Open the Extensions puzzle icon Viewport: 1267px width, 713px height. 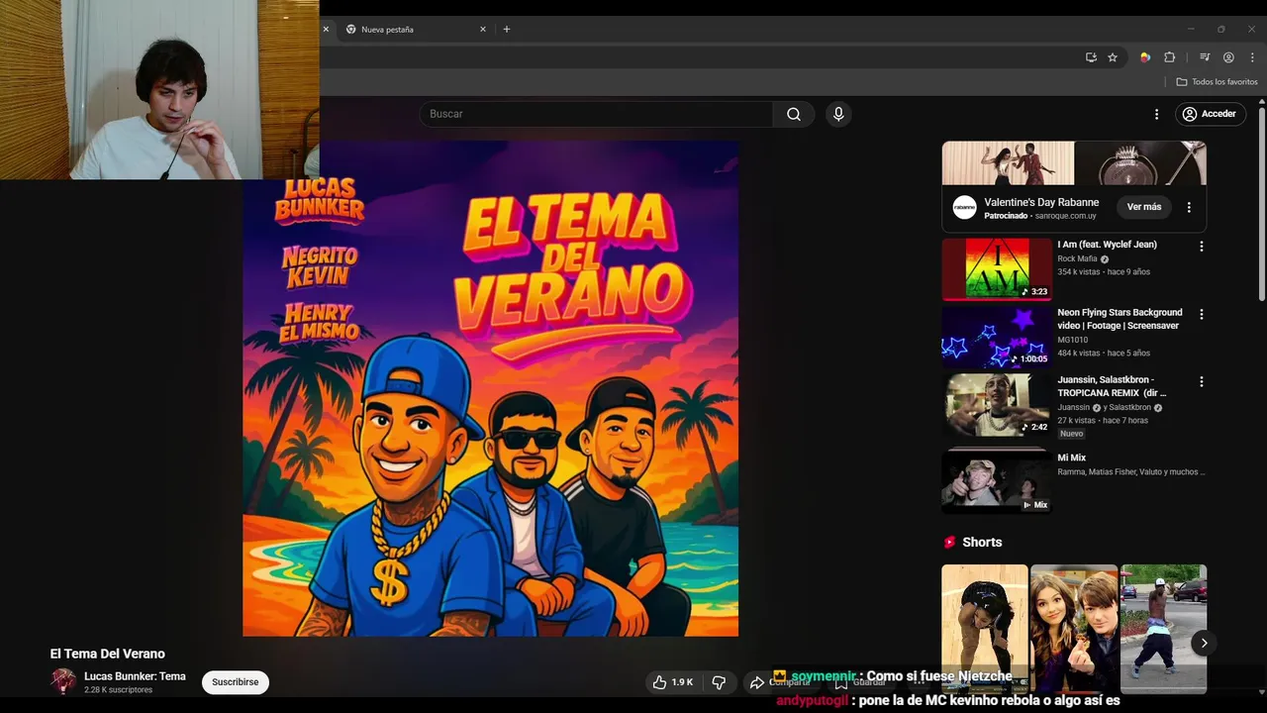pos(1169,57)
